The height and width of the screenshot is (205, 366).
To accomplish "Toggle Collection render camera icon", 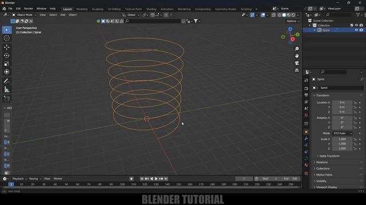I will point(361,25).
